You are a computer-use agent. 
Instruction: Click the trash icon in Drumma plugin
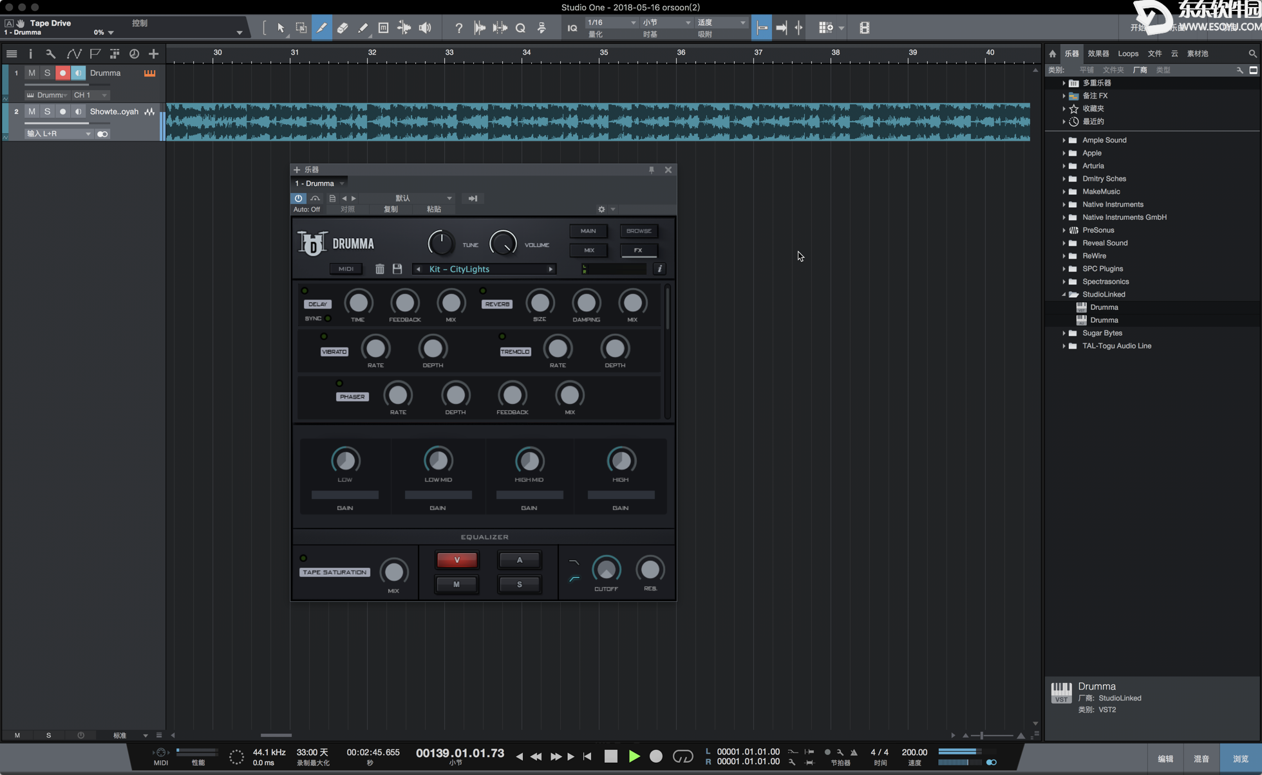[x=380, y=269]
